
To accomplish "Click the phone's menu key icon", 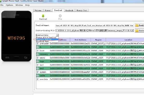I will click(x=7, y=58).
